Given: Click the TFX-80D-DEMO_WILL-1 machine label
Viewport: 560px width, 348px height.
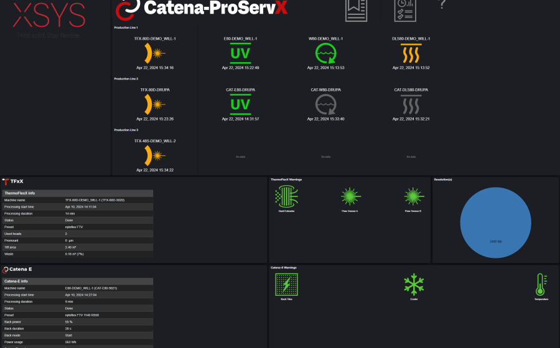Looking at the screenshot, I should pyautogui.click(x=155, y=39).
